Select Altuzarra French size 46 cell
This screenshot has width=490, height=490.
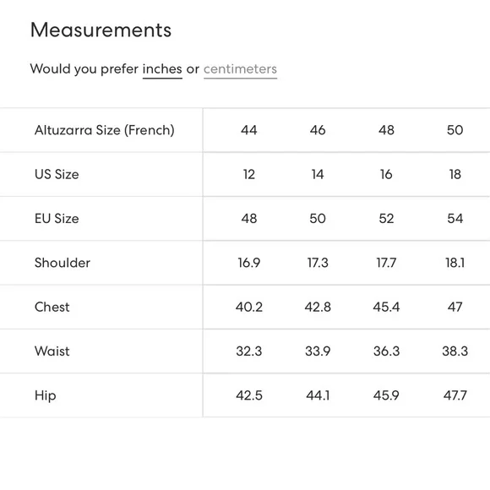point(318,130)
